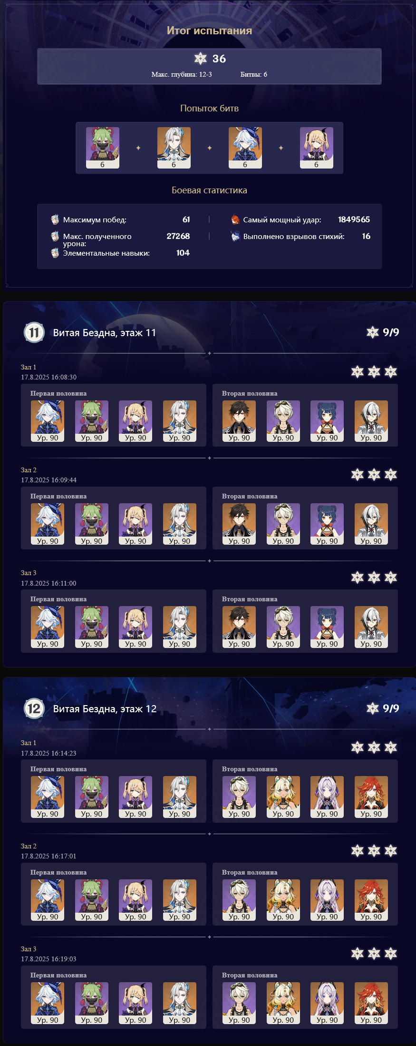Click the floor 11 number badge
Screen dimensions: 416x1046
pos(34,332)
